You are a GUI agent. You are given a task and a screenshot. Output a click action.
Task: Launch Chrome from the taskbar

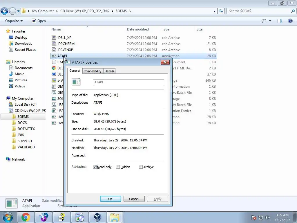26,217
